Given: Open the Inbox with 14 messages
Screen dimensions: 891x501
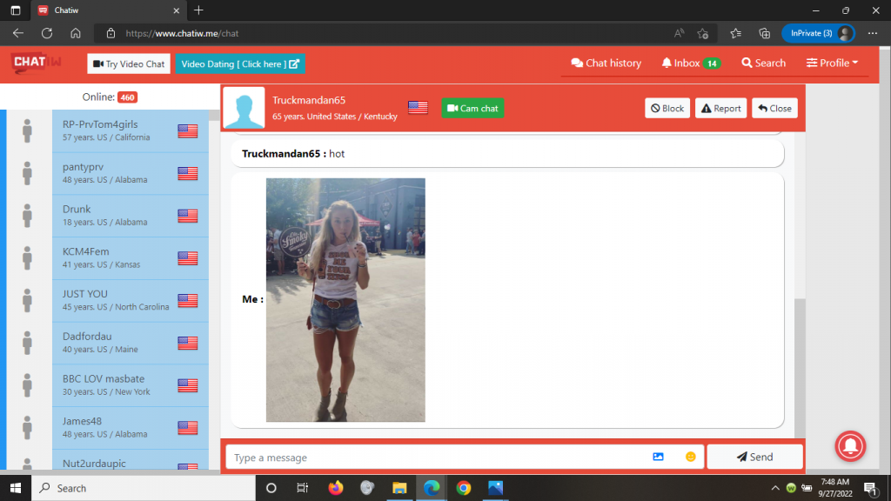Looking at the screenshot, I should [690, 63].
